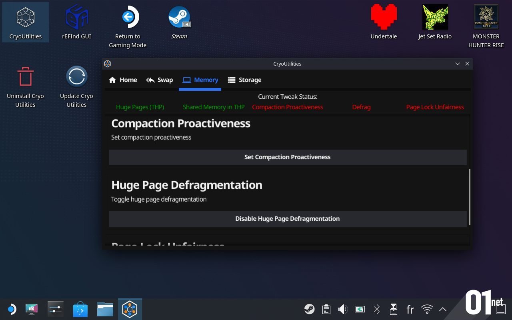
Task: Launch the MONSTER HUNTER RISE desktop icon
Action: pyautogui.click(x=486, y=27)
